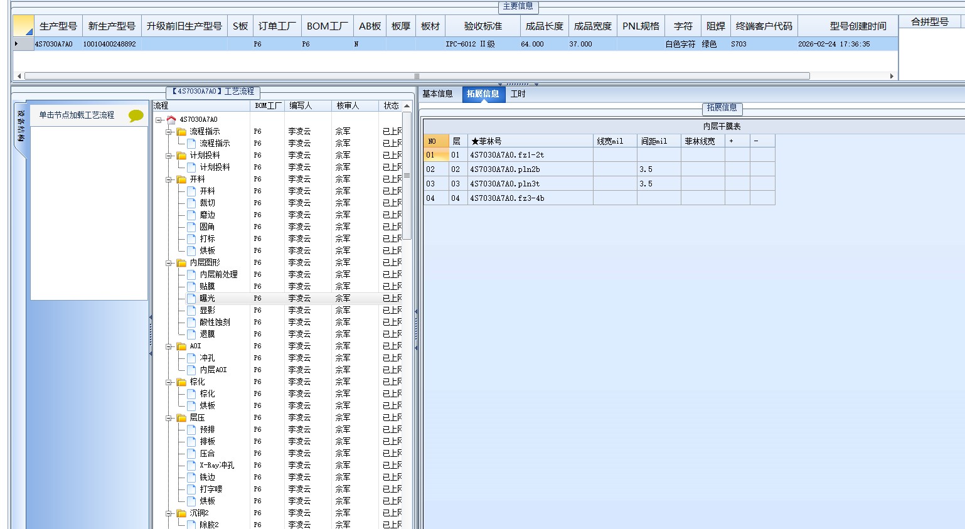
Task: Click the corner select-all cell of main grid
Action: pyautogui.click(x=23, y=26)
